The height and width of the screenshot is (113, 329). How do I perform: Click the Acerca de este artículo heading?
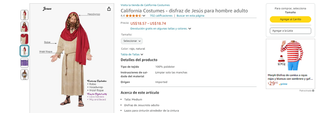[140, 93]
